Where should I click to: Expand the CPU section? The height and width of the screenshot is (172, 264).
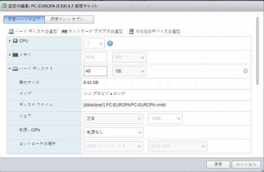[10, 41]
